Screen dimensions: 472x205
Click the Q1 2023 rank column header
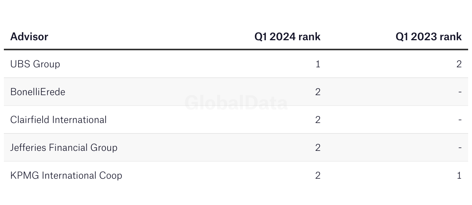click(429, 37)
